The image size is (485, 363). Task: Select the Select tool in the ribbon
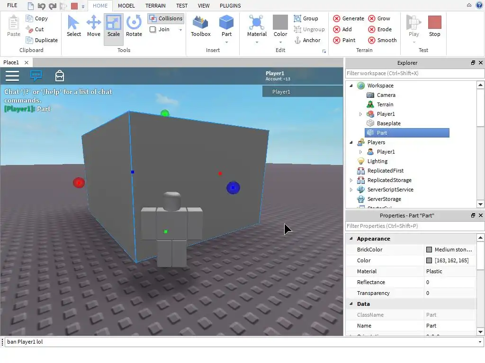[73, 26]
